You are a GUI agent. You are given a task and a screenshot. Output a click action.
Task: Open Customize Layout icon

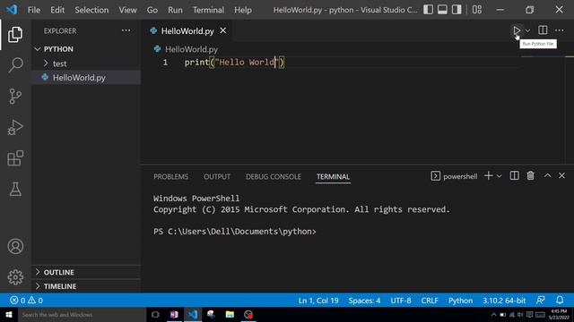click(x=476, y=10)
